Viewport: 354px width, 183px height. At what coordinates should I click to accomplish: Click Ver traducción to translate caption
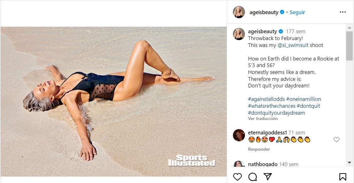point(263,119)
